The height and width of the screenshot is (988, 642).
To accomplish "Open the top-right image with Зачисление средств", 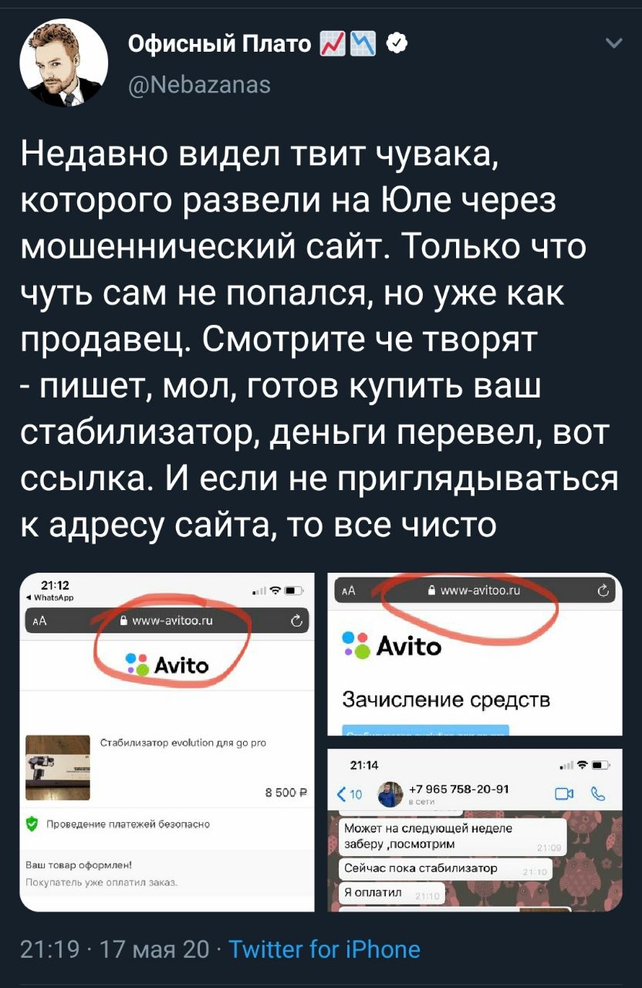I will 475,654.
